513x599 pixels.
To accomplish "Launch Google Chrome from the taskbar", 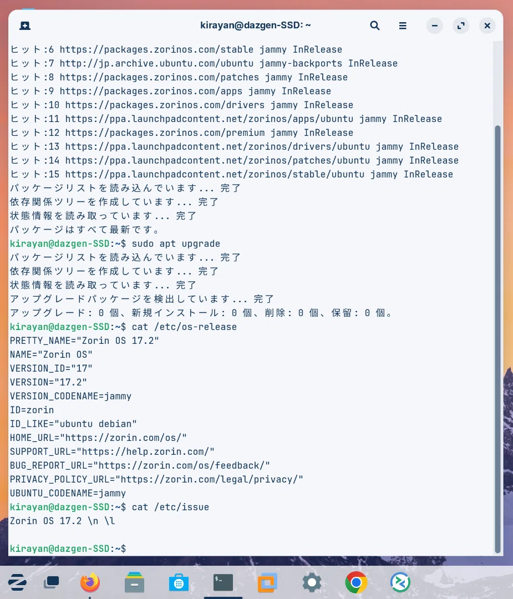I will click(x=356, y=582).
